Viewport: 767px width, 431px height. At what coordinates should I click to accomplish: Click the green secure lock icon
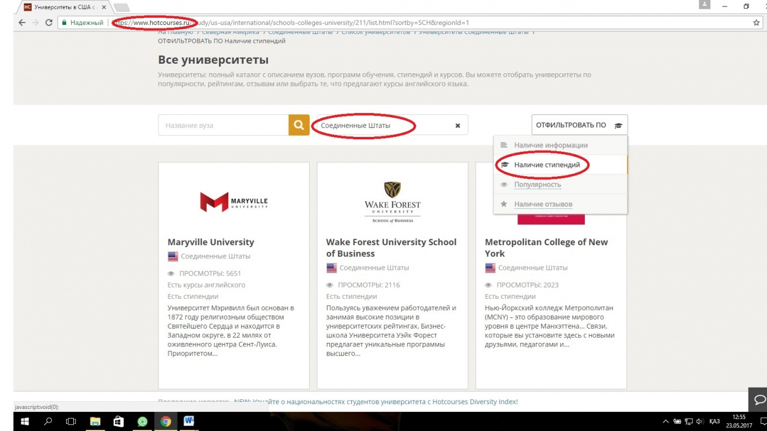point(64,23)
